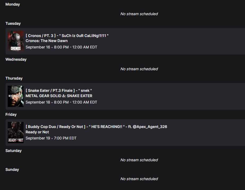The height and width of the screenshot is (190, 245).
Task: Click Monday's "No stream scheduled" text
Action: [x=139, y=14]
